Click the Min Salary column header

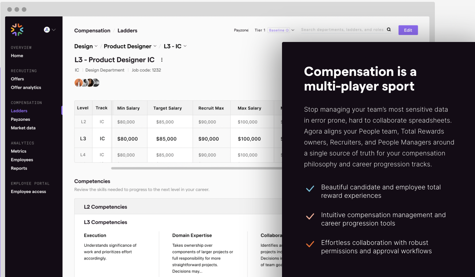pos(128,108)
